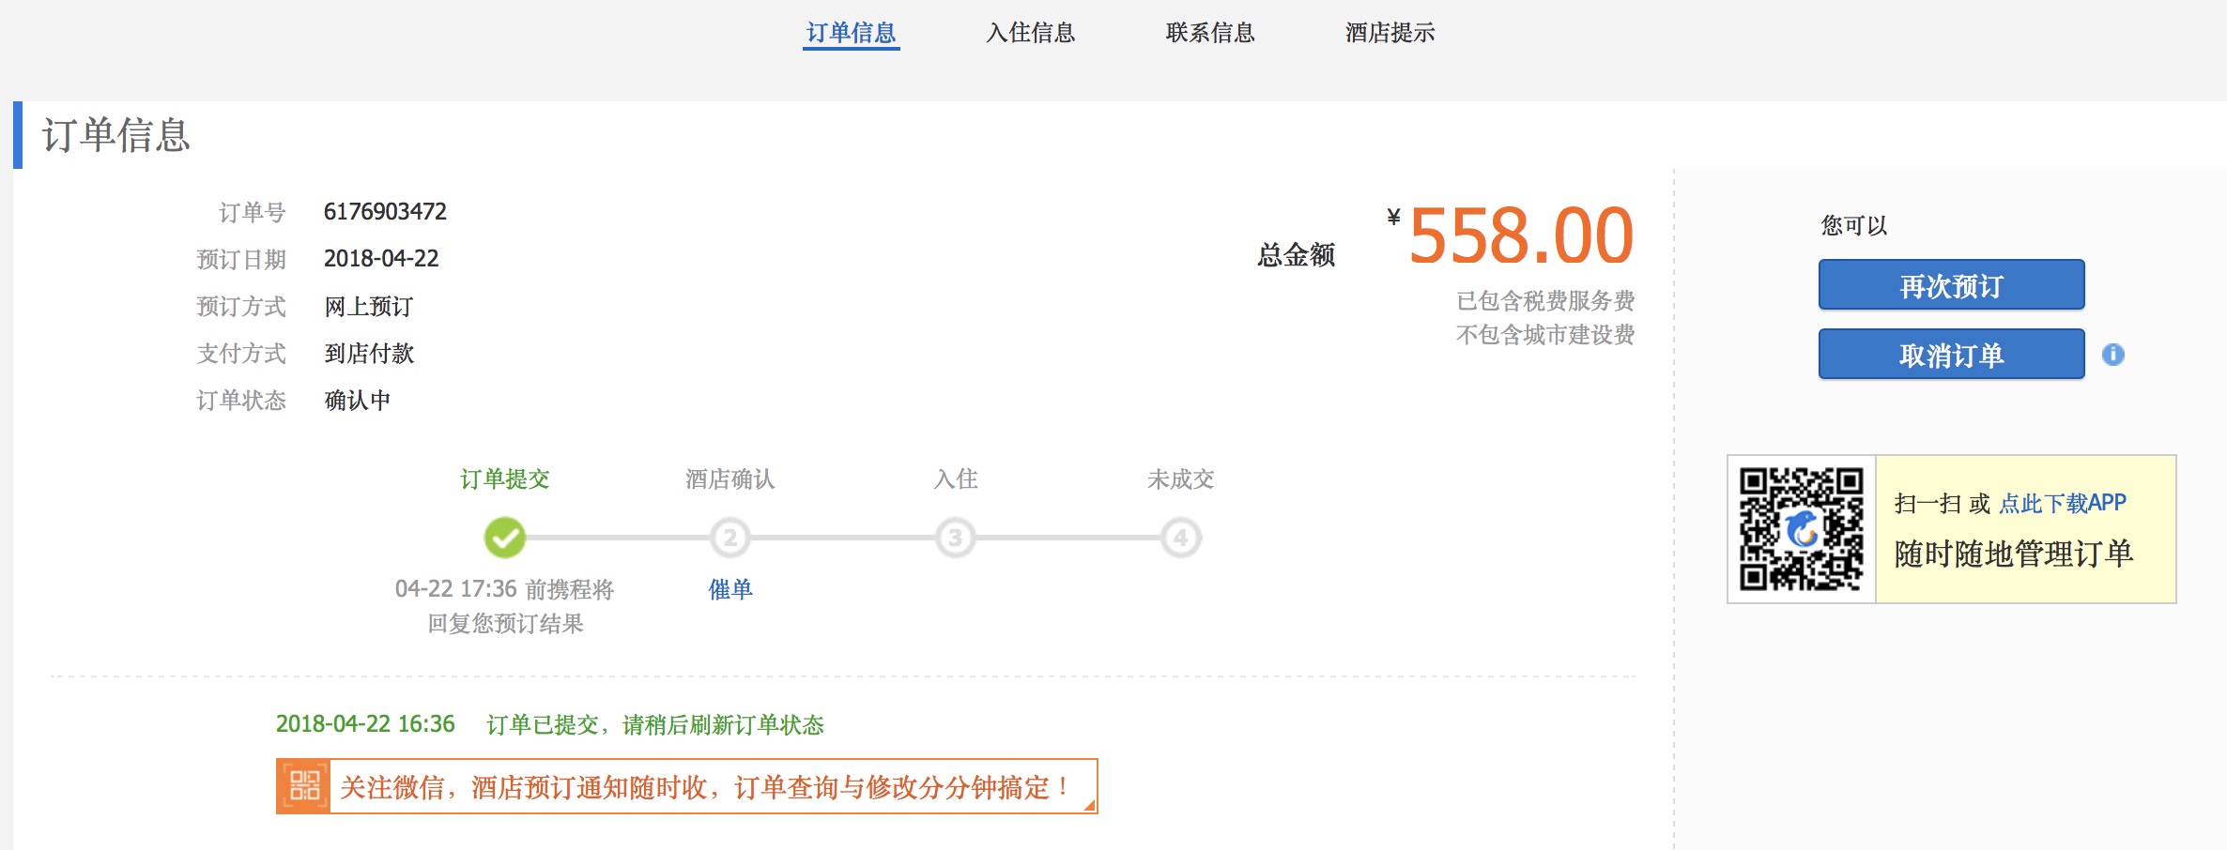Click the 订单信息 section heading
The height and width of the screenshot is (850, 2227).
click(x=116, y=135)
